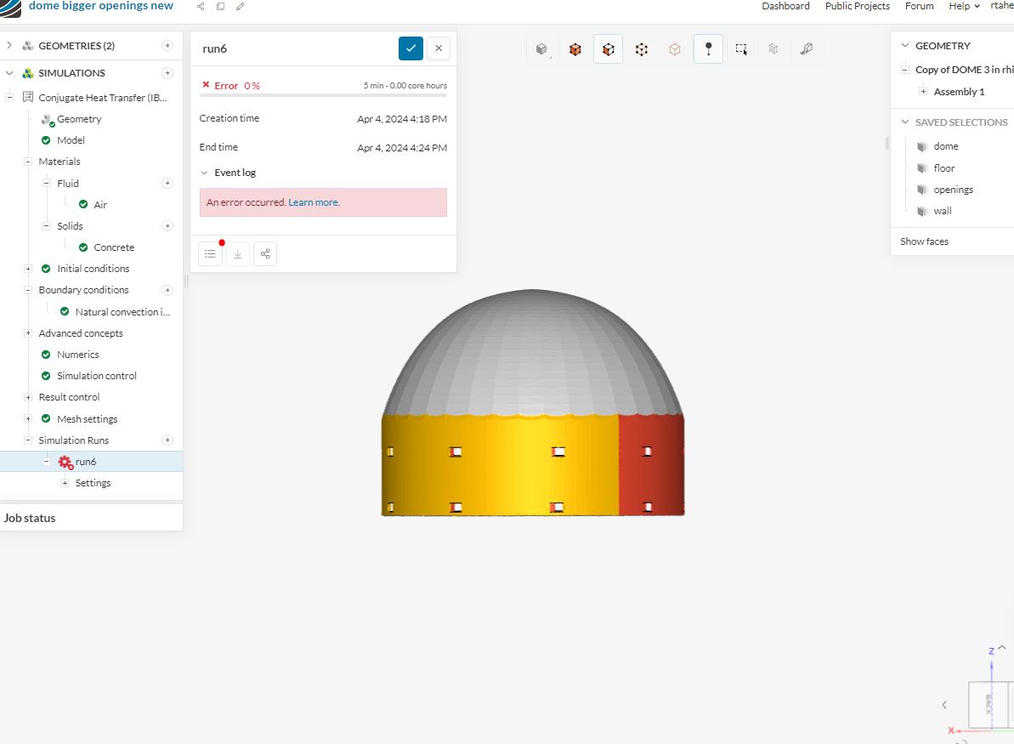
Task: Go to the Public Projects menu item
Action: pyautogui.click(x=857, y=6)
